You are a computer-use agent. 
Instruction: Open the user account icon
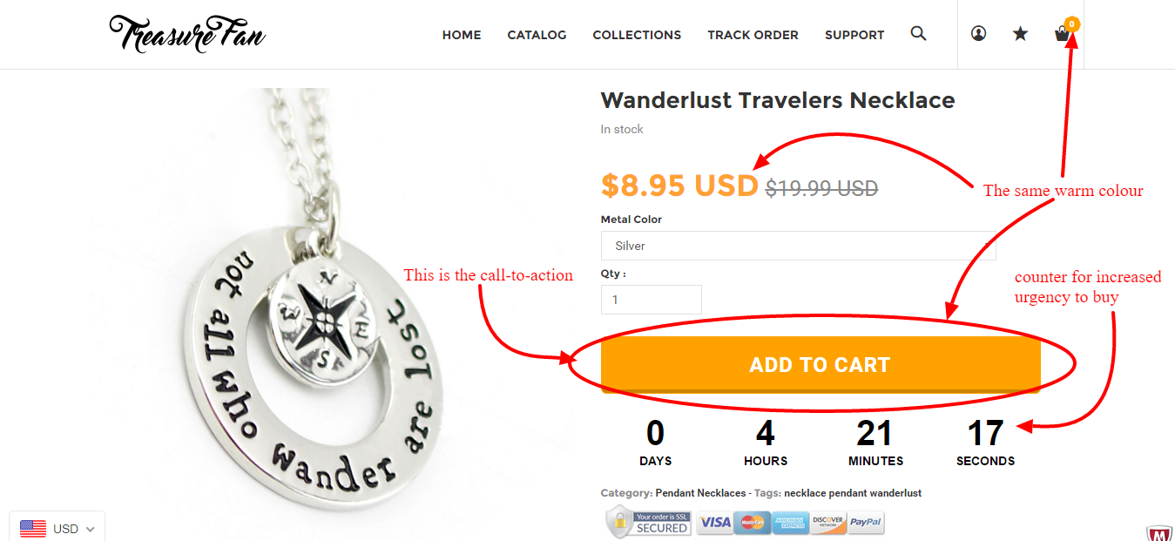coord(979,34)
